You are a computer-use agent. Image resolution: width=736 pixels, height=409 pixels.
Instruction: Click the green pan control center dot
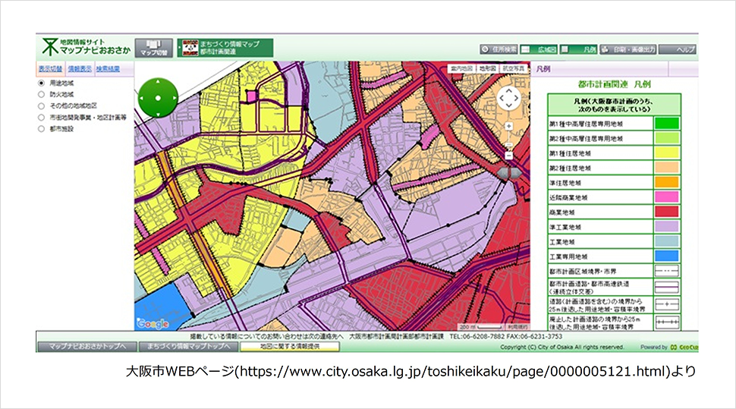coord(159,96)
